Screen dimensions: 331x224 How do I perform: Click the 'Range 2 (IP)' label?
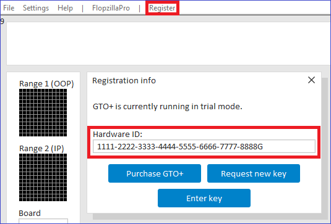pyautogui.click(x=41, y=149)
